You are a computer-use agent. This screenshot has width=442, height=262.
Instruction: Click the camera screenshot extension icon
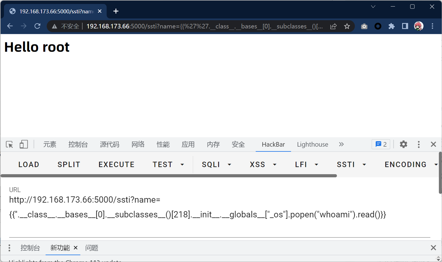click(x=364, y=26)
